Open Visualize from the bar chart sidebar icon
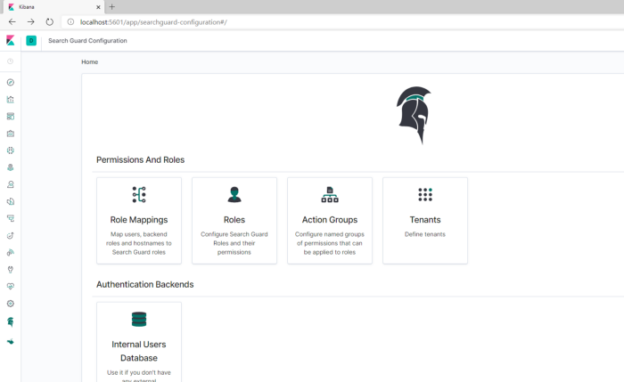Screen dimensions: 624x382 click(11, 100)
